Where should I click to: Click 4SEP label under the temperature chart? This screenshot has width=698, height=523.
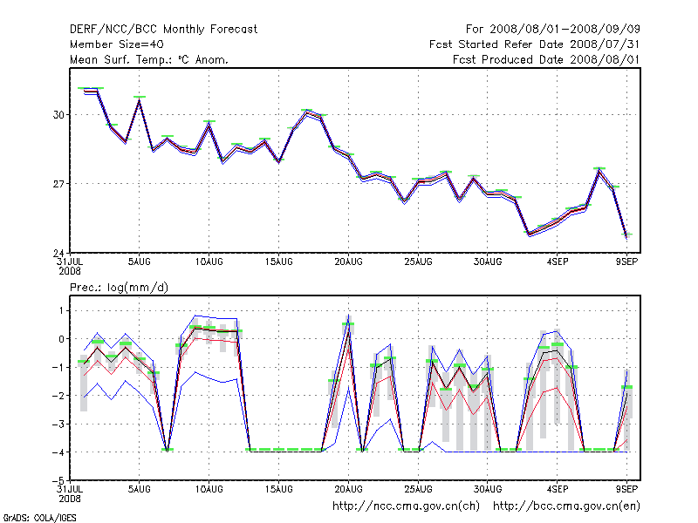558,261
